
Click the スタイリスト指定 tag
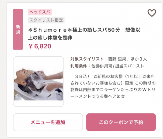point(46,20)
